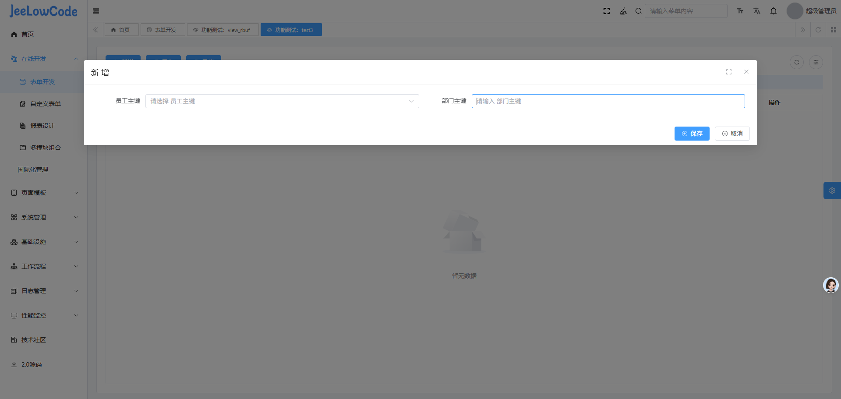The width and height of the screenshot is (841, 399).
Task: Collapse the 在线开发 sidebar menu
Action: tap(44, 59)
